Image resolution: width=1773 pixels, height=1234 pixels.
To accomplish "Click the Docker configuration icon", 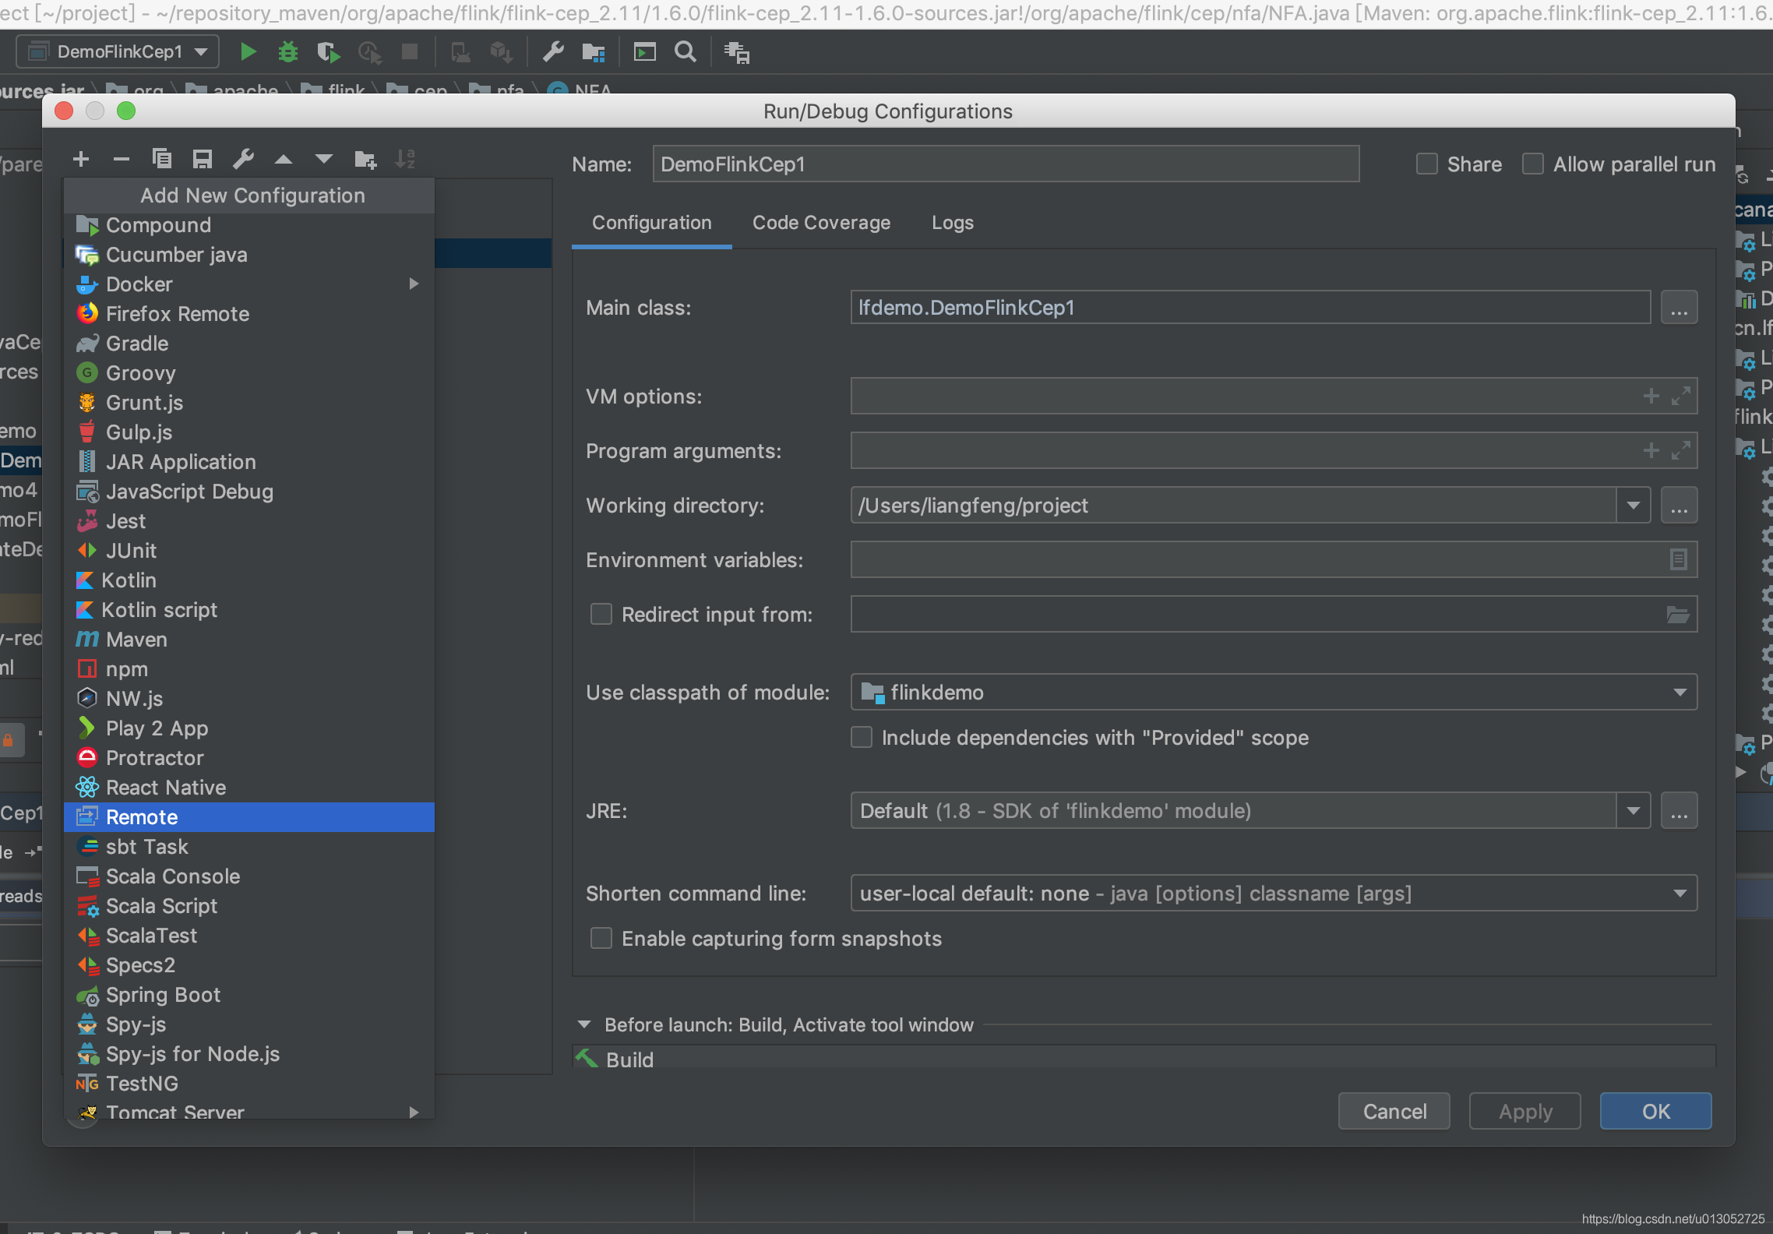I will coord(86,283).
